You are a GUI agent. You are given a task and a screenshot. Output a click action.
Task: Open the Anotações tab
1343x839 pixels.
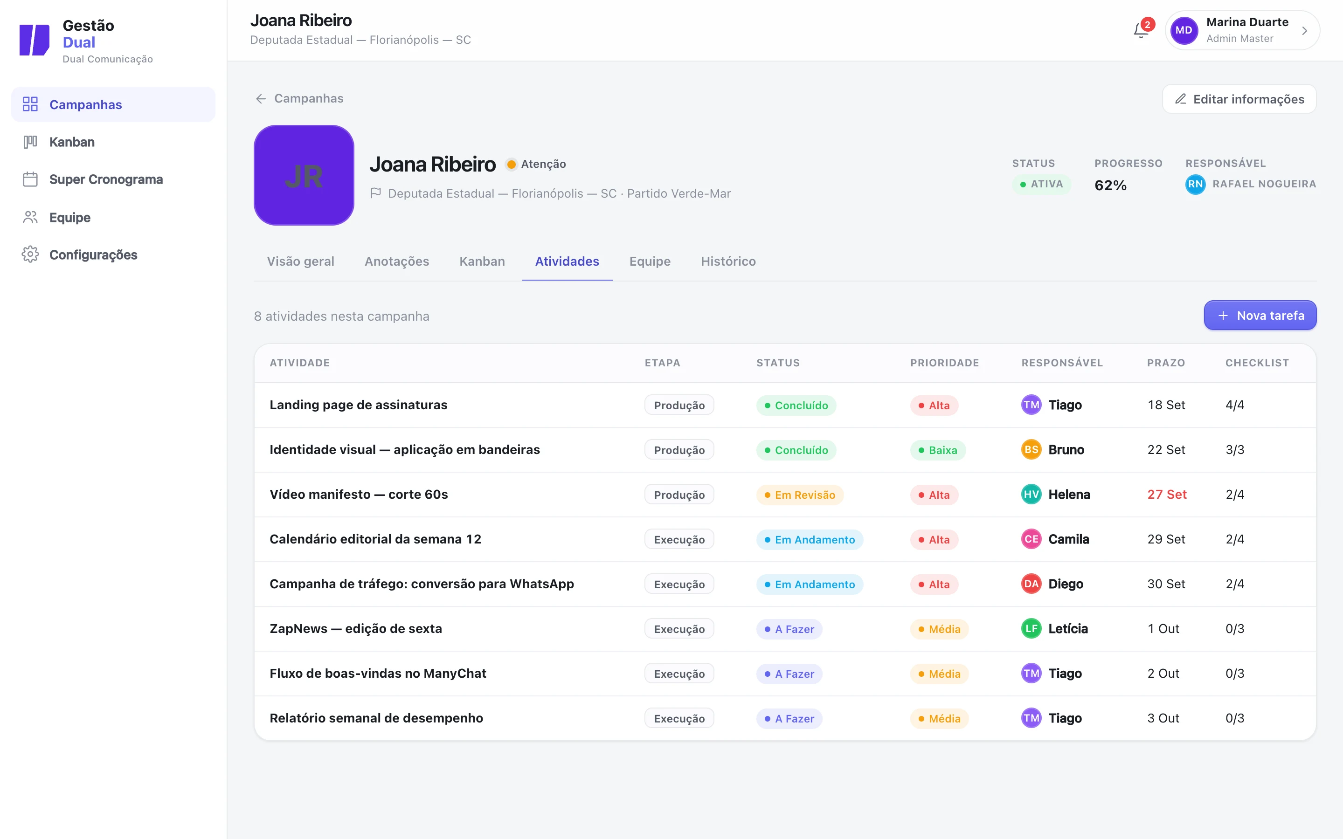coord(397,261)
